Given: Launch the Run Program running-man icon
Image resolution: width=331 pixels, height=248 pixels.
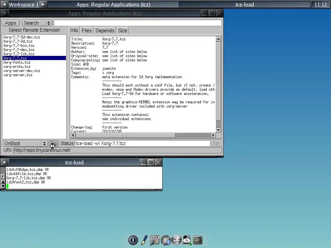Looking at the screenshot, I should point(176,240).
